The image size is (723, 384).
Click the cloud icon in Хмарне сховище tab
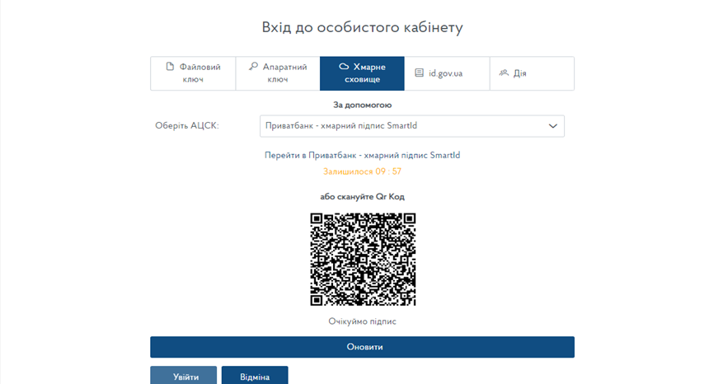click(x=344, y=67)
